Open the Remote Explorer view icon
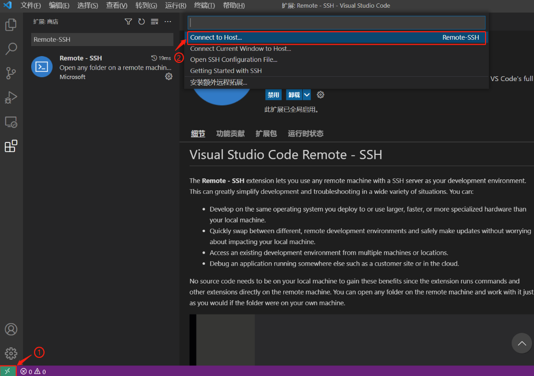The image size is (534, 376). [11, 122]
